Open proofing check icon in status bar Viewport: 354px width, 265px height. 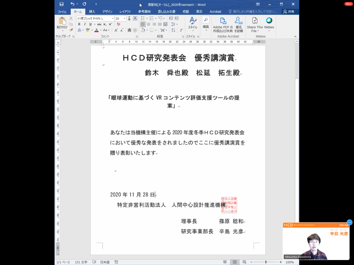pos(94,262)
